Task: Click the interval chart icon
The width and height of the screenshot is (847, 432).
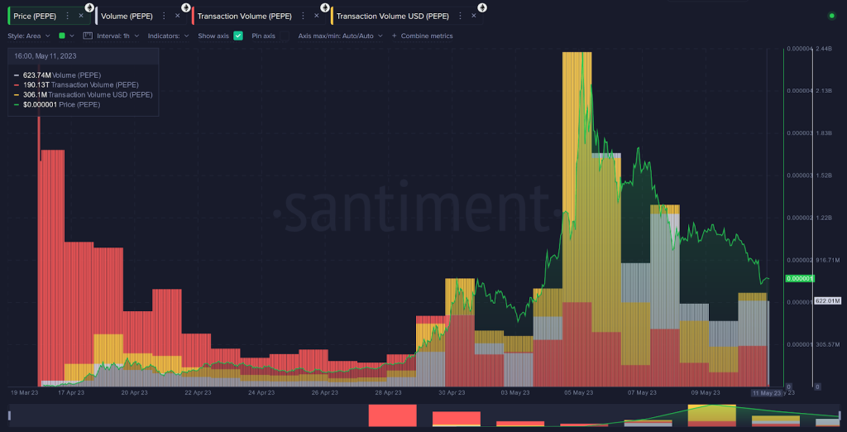Action: [88, 36]
